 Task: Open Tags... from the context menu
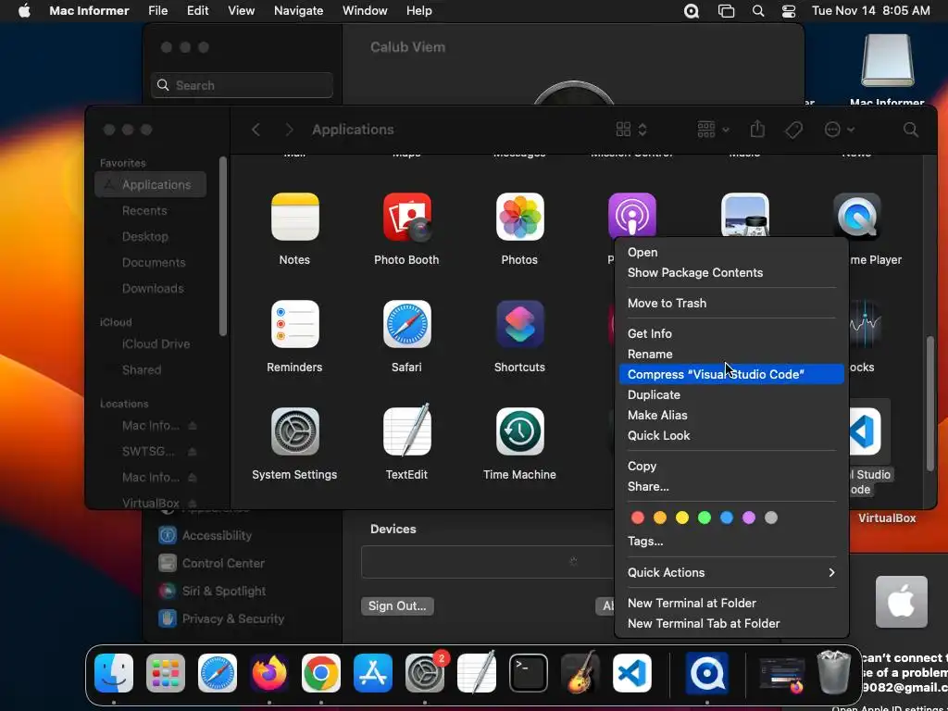coord(731,541)
